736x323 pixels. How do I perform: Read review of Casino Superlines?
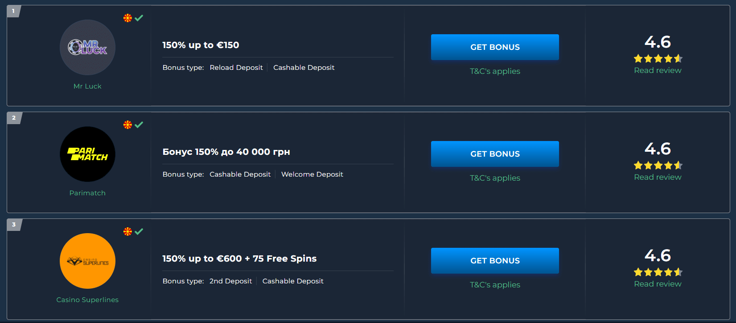click(658, 284)
